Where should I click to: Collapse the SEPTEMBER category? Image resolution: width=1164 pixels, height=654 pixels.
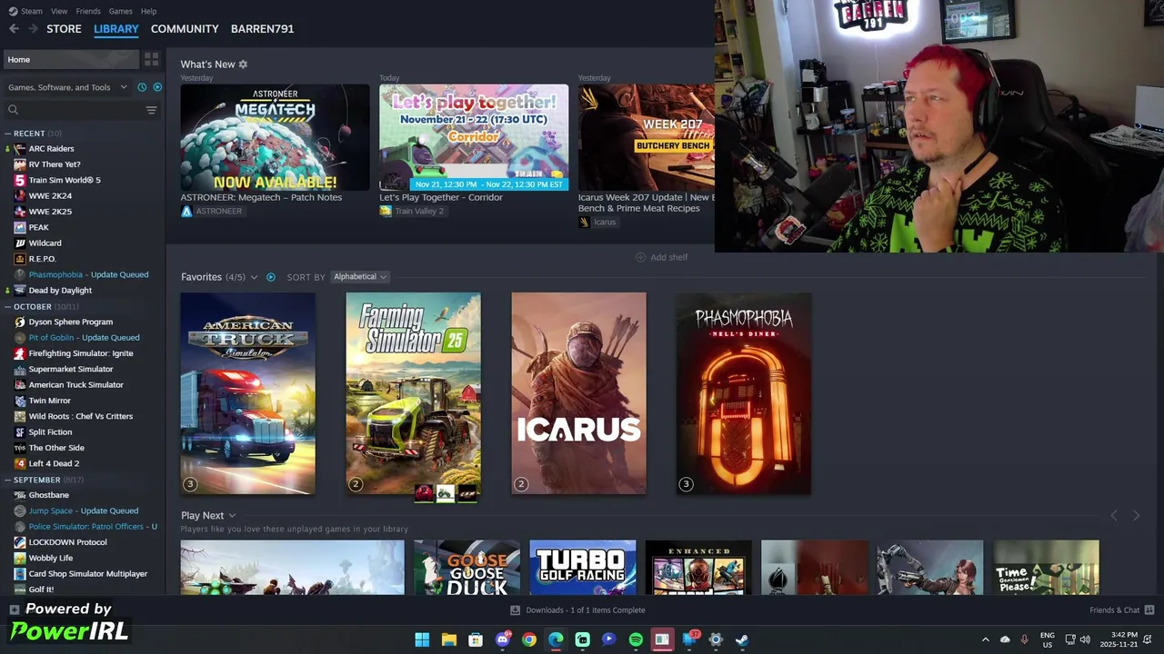[x=7, y=480]
